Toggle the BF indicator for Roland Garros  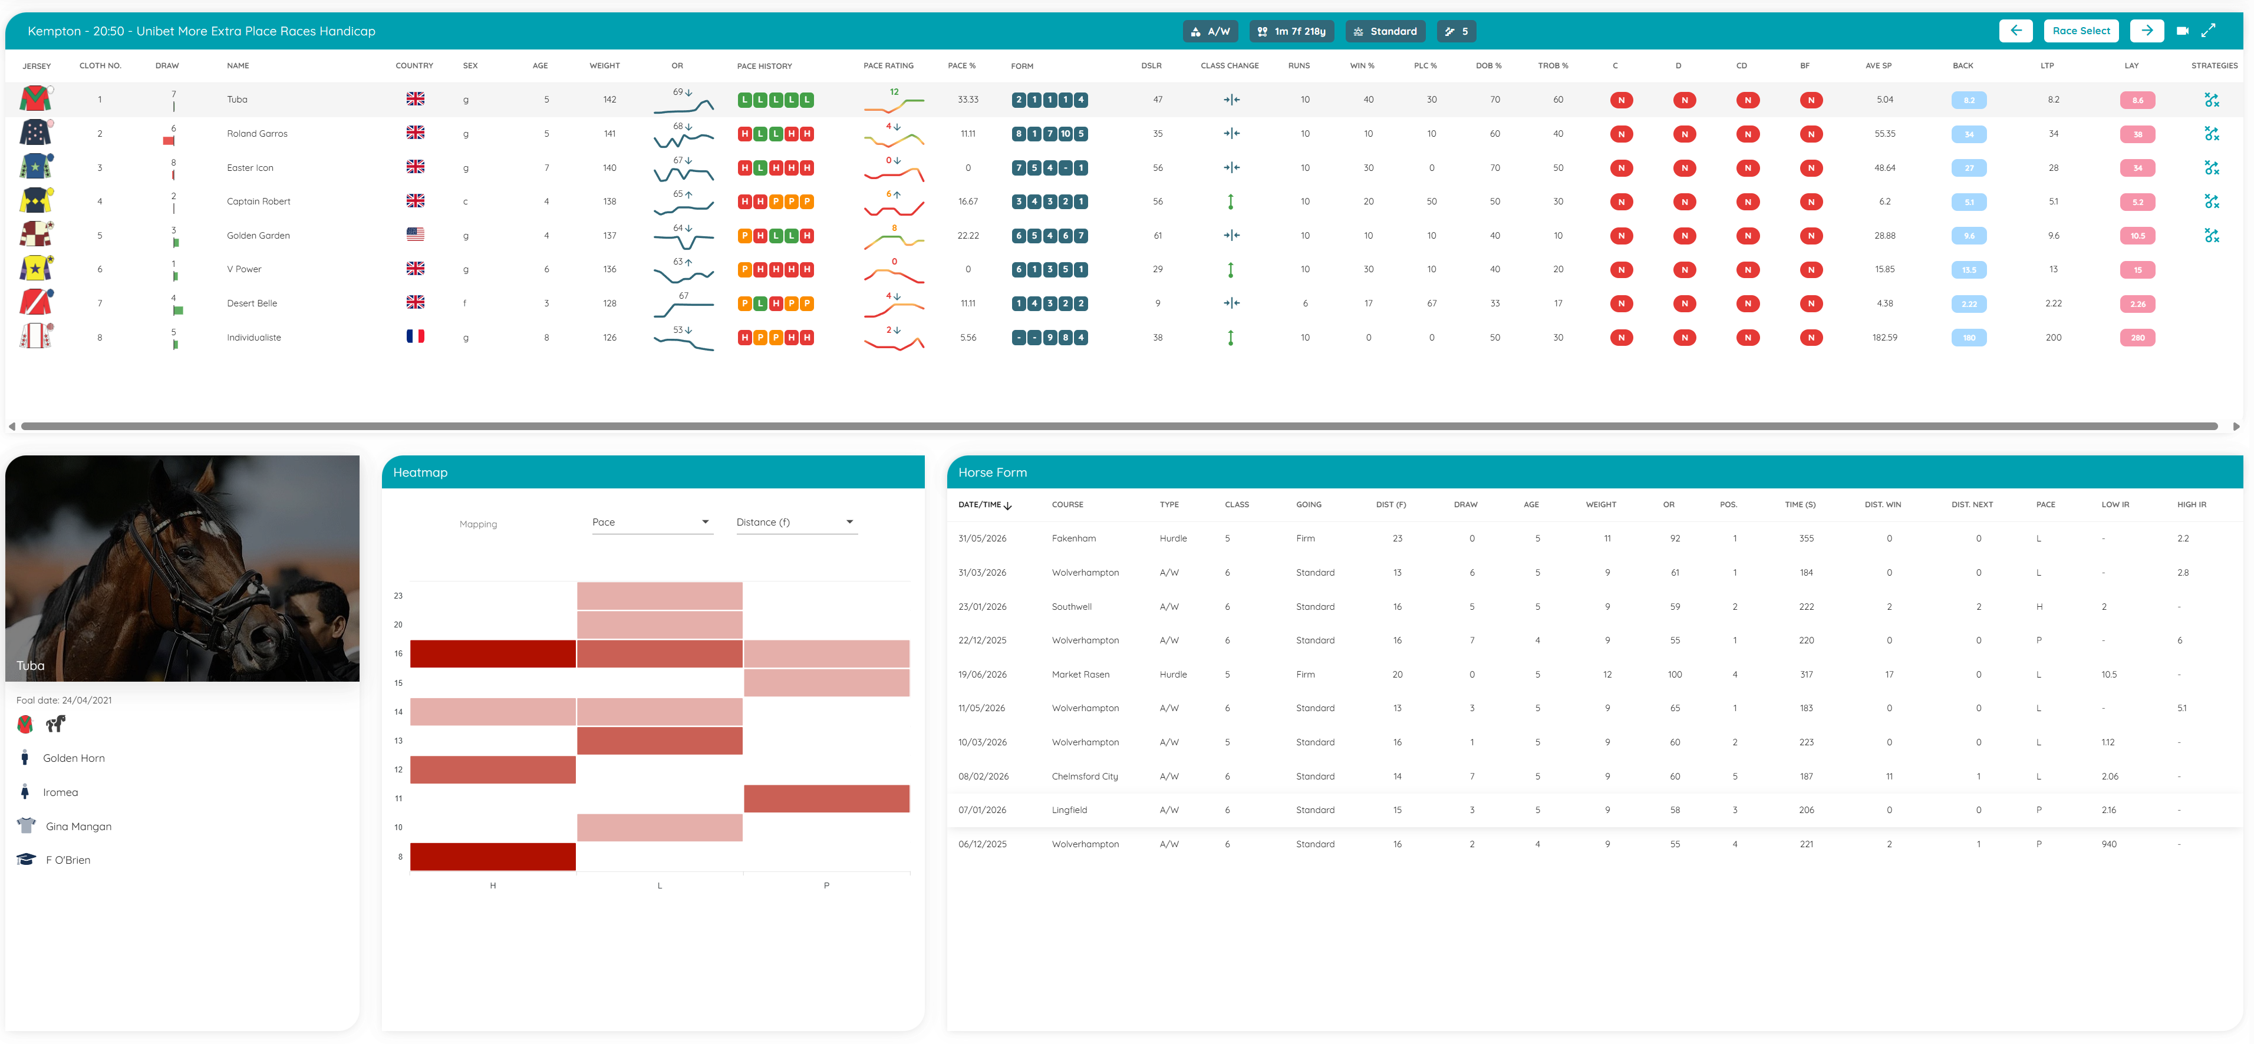coord(1811,134)
